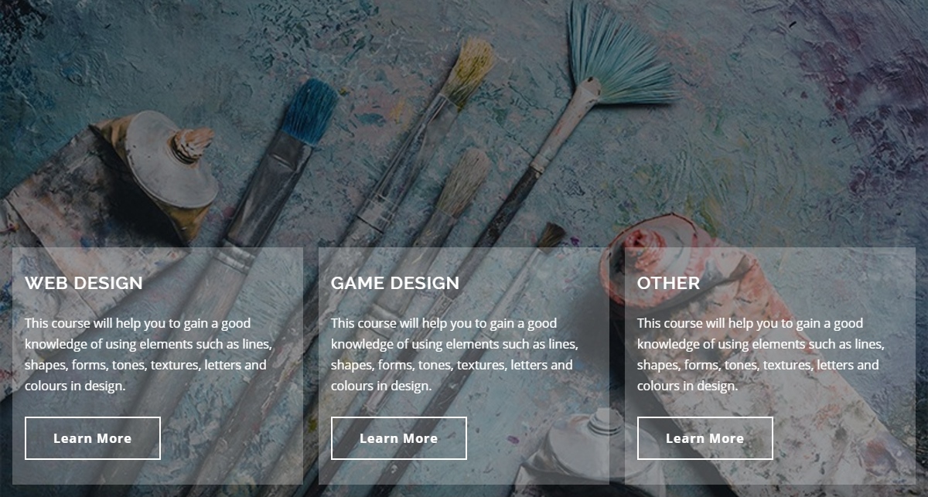Click the description paragraph in the Other card
This screenshot has height=497, width=928.
[760, 354]
